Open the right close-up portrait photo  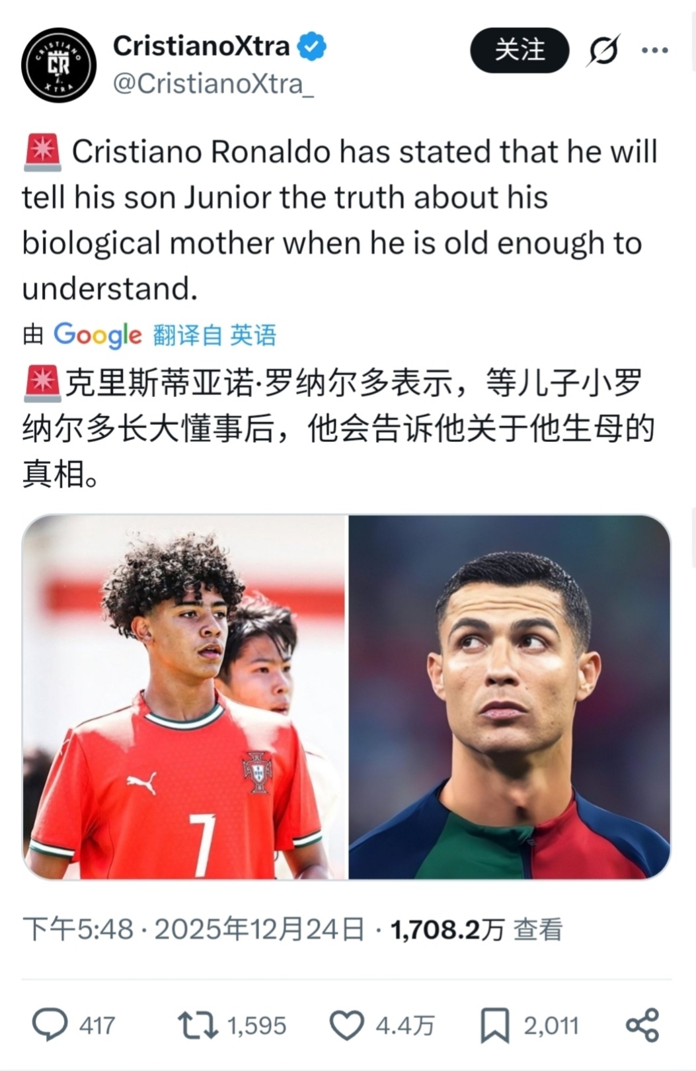pyautogui.click(x=510, y=697)
